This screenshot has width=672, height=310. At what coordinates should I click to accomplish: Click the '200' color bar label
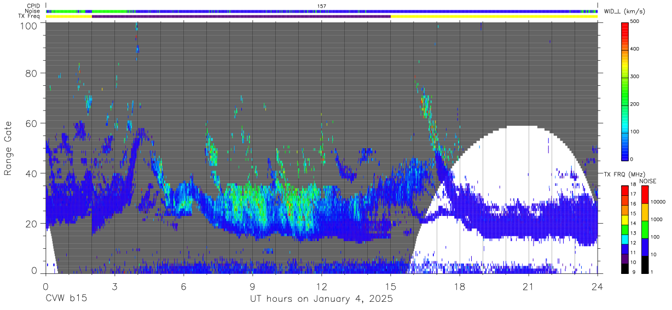(636, 104)
